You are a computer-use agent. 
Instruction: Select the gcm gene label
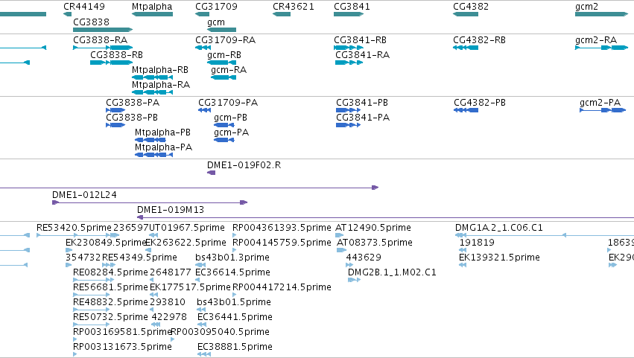[x=216, y=22]
